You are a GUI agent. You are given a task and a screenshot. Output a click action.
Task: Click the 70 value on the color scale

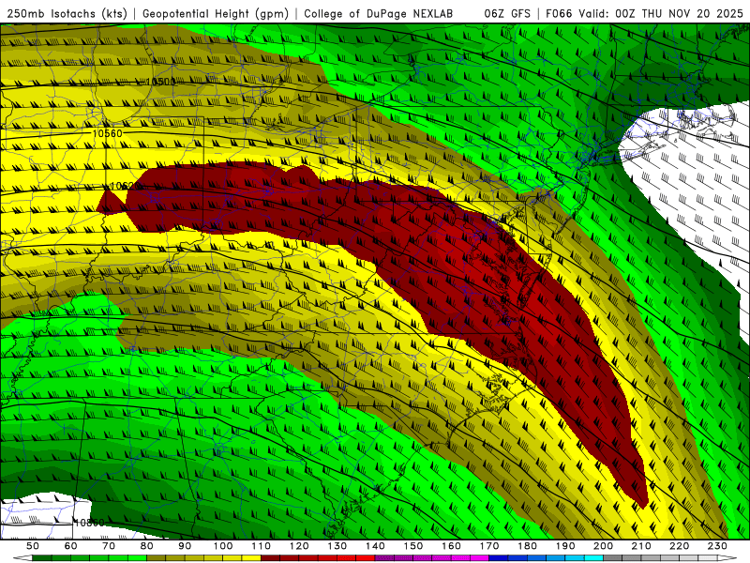pyautogui.click(x=109, y=546)
